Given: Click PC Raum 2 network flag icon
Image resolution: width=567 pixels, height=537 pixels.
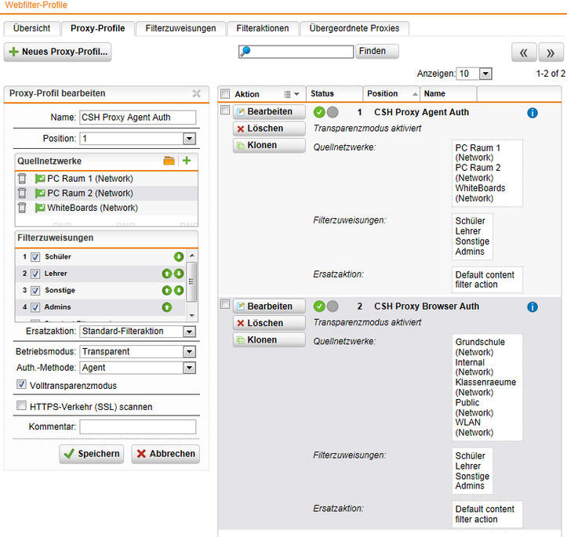Looking at the screenshot, I should click(40, 193).
